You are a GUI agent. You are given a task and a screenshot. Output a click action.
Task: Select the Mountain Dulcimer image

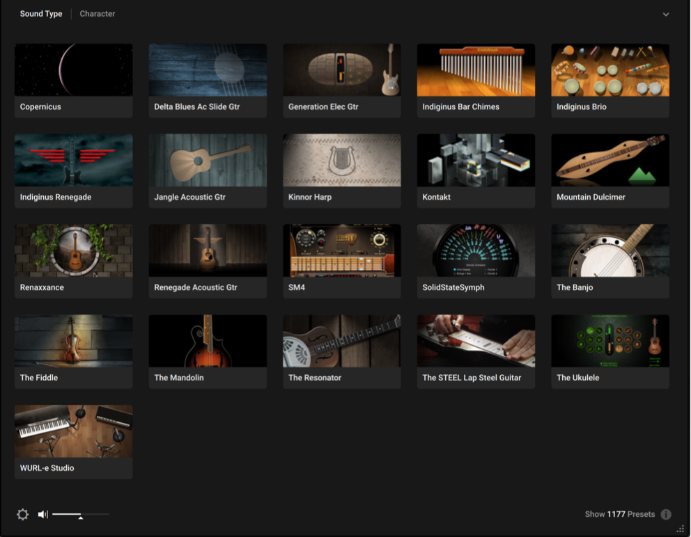[x=610, y=160]
